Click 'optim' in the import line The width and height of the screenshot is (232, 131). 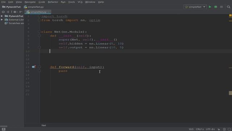point(95,20)
